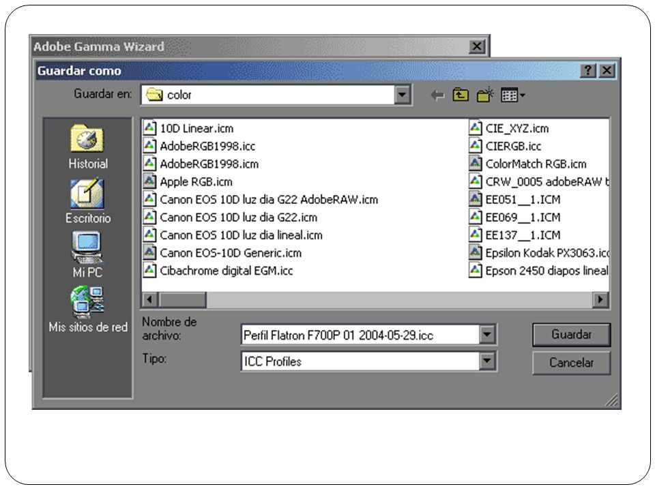This screenshot has width=655, height=491.
Task: Select Cibachrome digital EGM.icc icon
Action: tap(149, 270)
